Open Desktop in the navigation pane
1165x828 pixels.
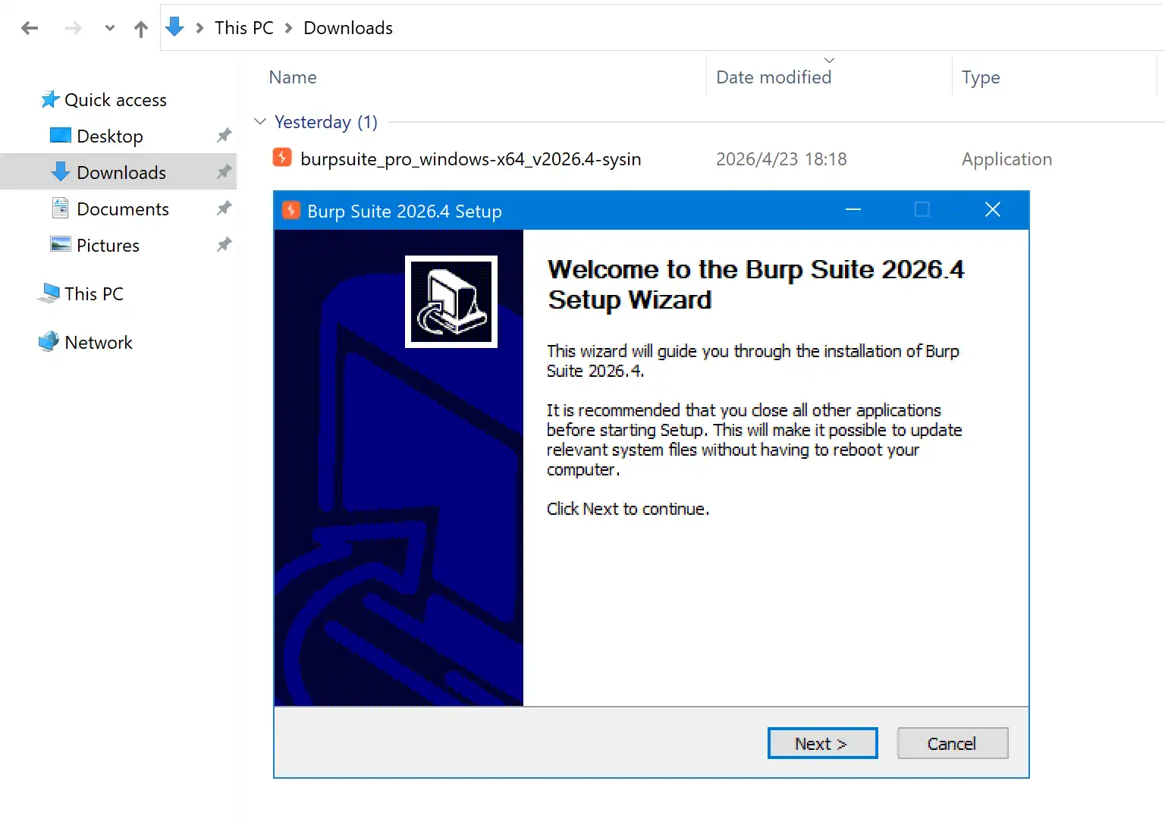tap(110, 136)
